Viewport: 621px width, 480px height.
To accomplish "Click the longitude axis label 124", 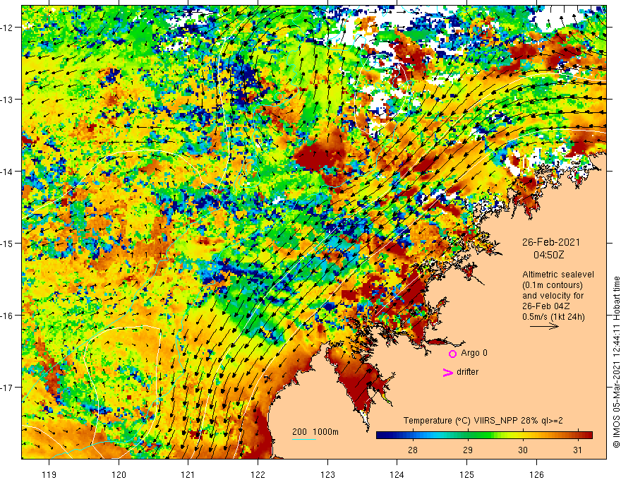I will coord(397,474).
